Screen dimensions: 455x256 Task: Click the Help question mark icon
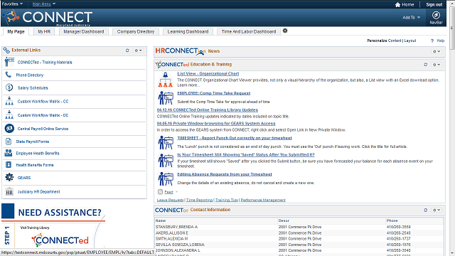click(432, 41)
